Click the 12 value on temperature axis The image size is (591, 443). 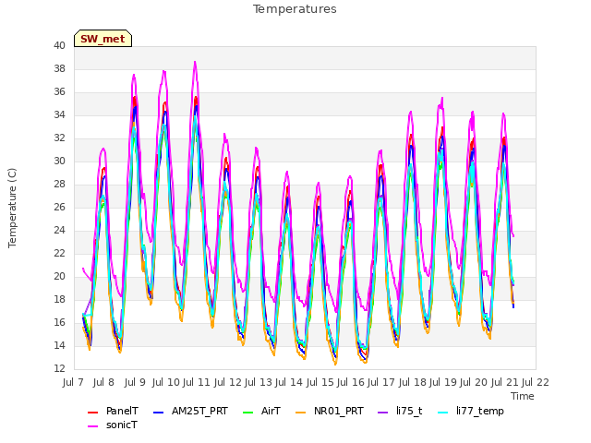click(59, 368)
